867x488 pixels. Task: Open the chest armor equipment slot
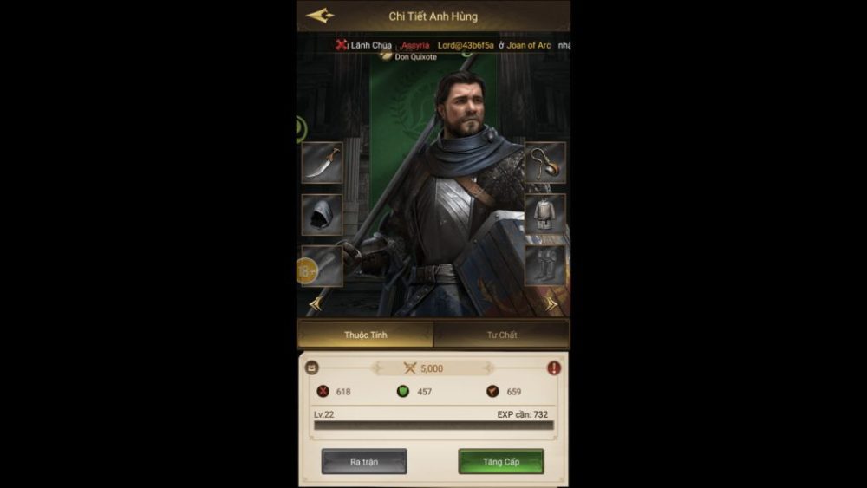pos(545,214)
